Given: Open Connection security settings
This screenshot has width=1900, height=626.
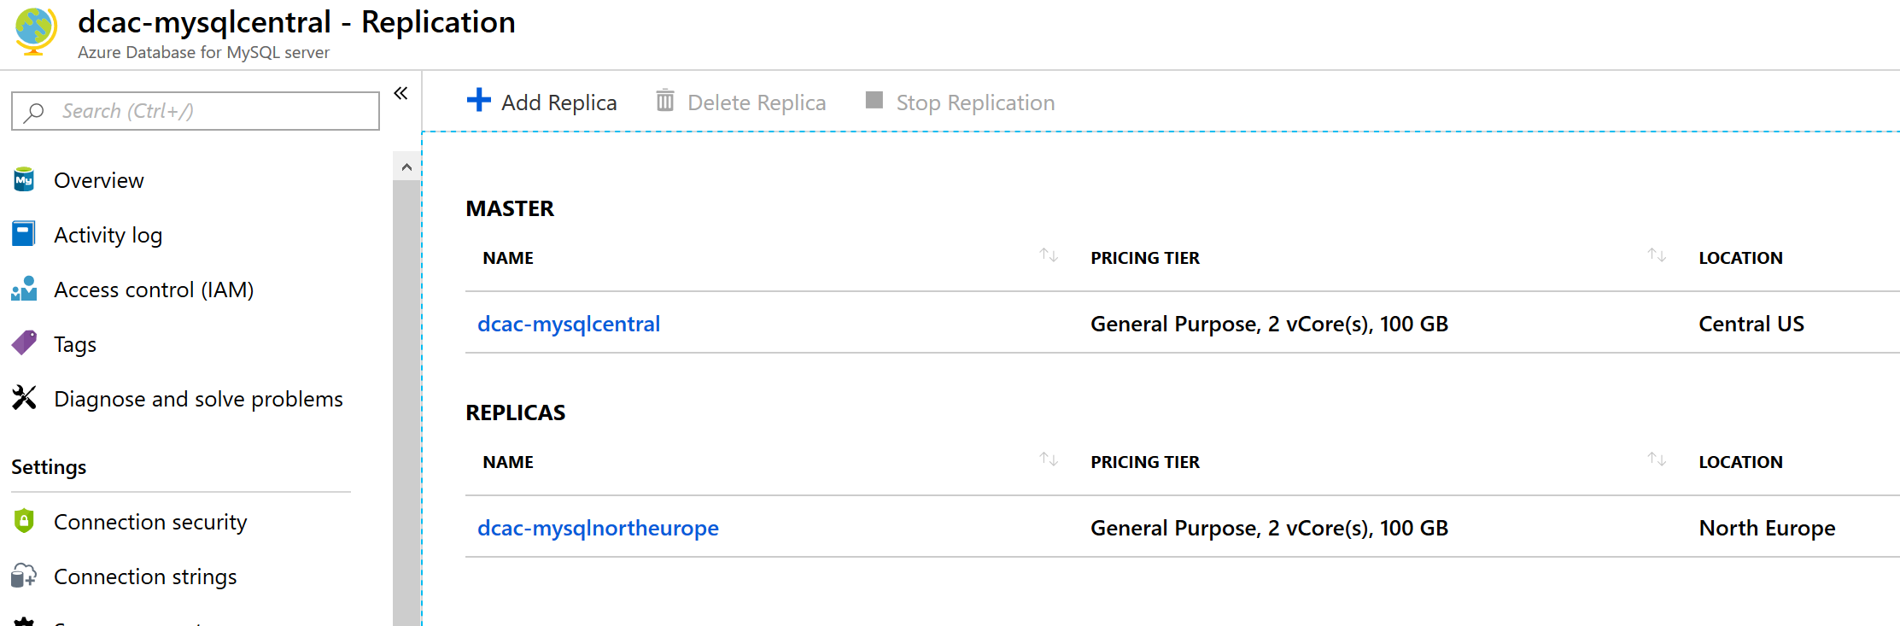Looking at the screenshot, I should pos(150,522).
